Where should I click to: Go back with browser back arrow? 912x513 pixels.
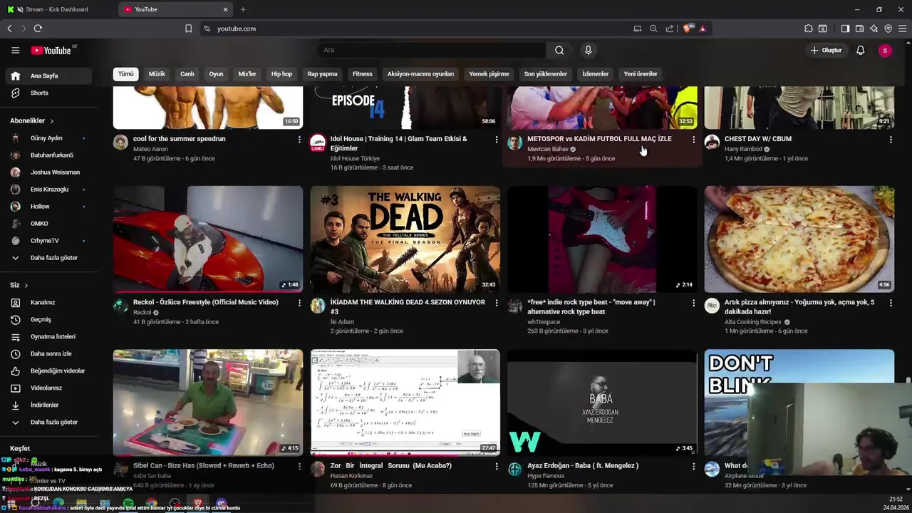[x=9, y=28]
